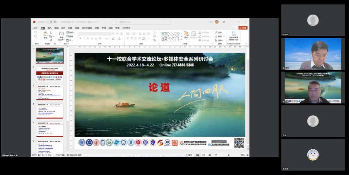349x175 pixels.
Task: Select the Format Painter brush icon
Action: coord(51,40)
